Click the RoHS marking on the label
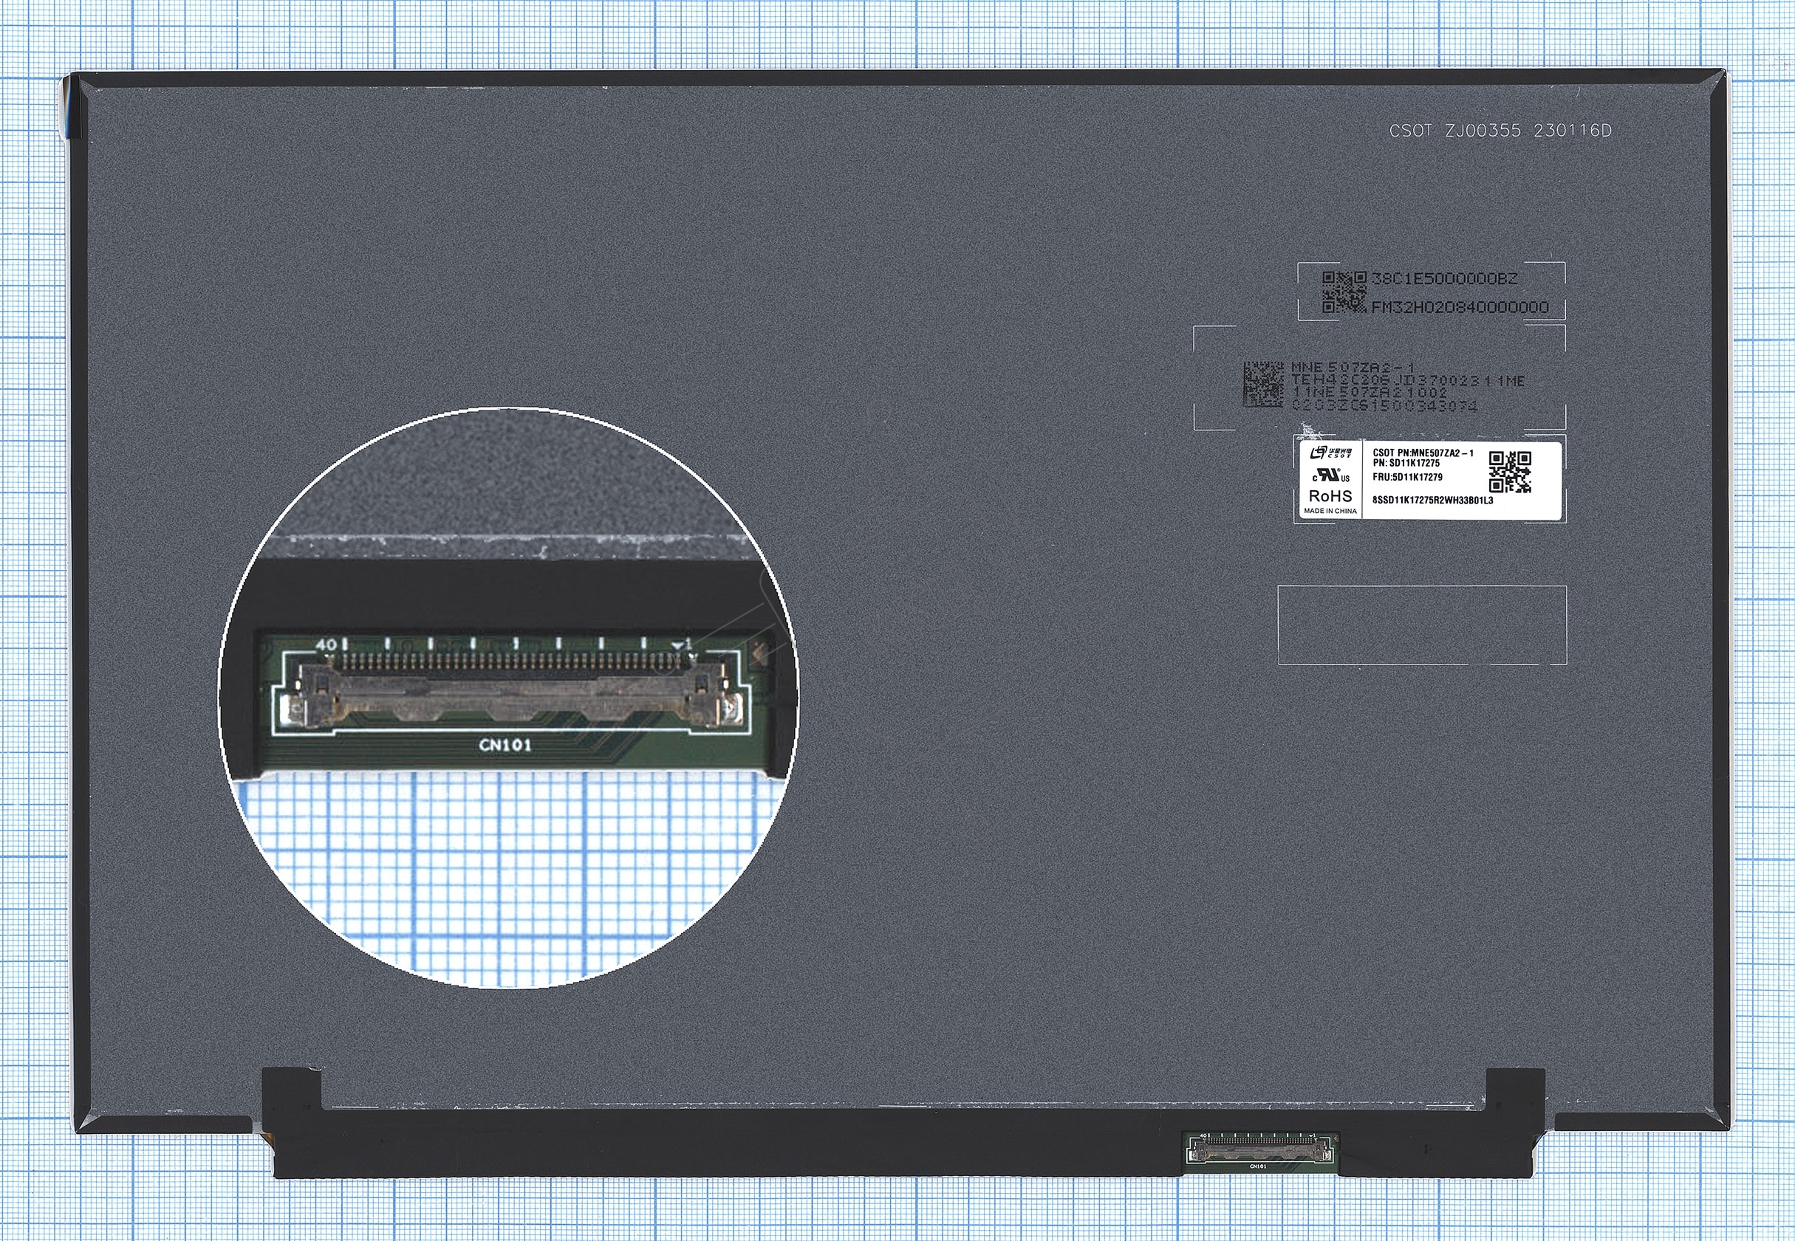 1330,495
